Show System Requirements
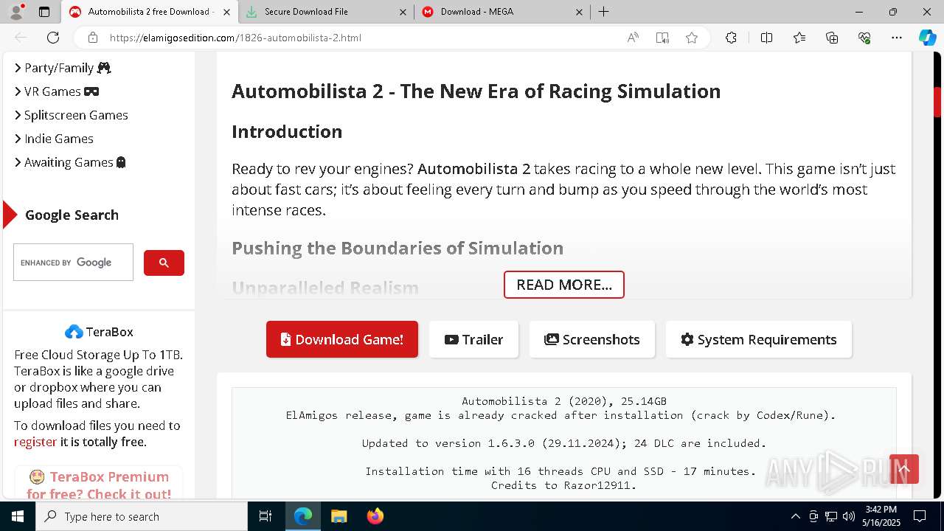 click(x=759, y=339)
